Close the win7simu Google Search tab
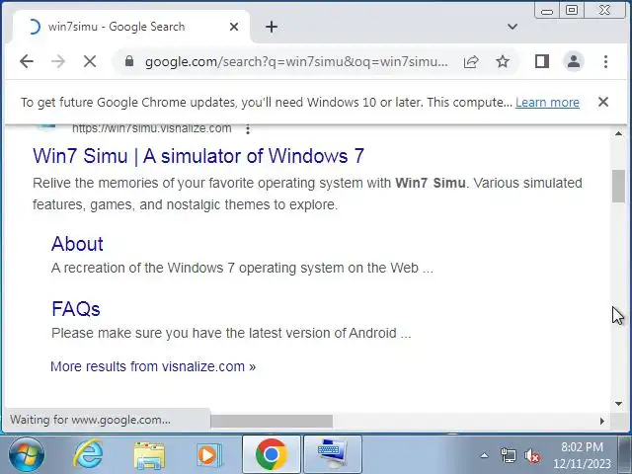Viewport: 632px width, 474px height. 234,27
